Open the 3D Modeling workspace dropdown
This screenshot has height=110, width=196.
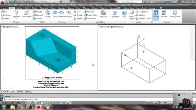coord(47,2)
